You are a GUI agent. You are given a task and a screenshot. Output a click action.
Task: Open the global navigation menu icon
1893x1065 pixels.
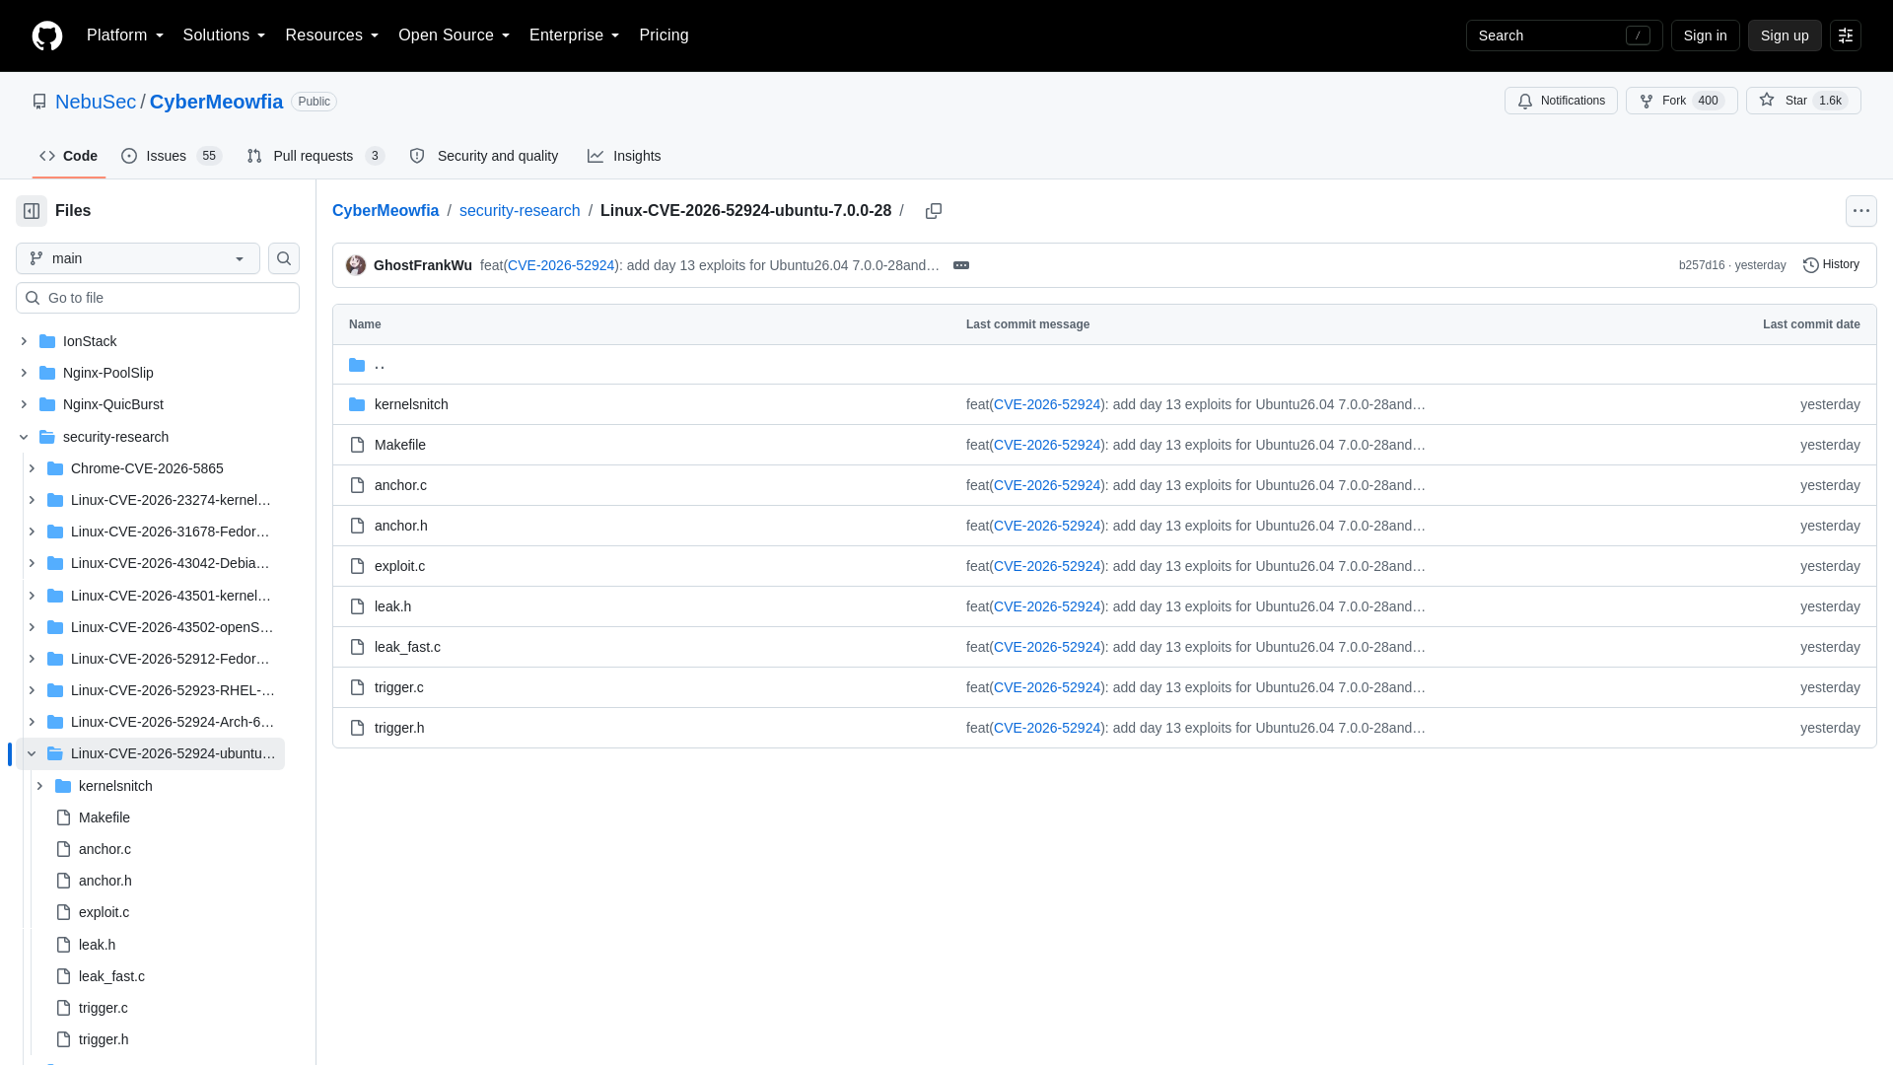(x=1846, y=35)
